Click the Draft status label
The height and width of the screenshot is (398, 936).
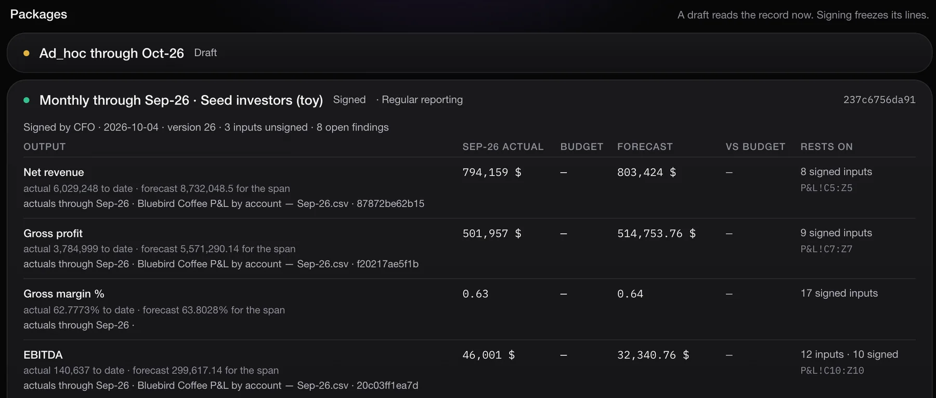205,52
